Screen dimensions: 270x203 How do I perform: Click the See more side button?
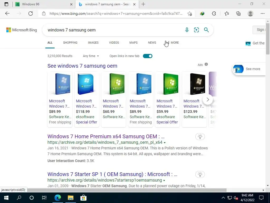pyautogui.click(x=249, y=69)
